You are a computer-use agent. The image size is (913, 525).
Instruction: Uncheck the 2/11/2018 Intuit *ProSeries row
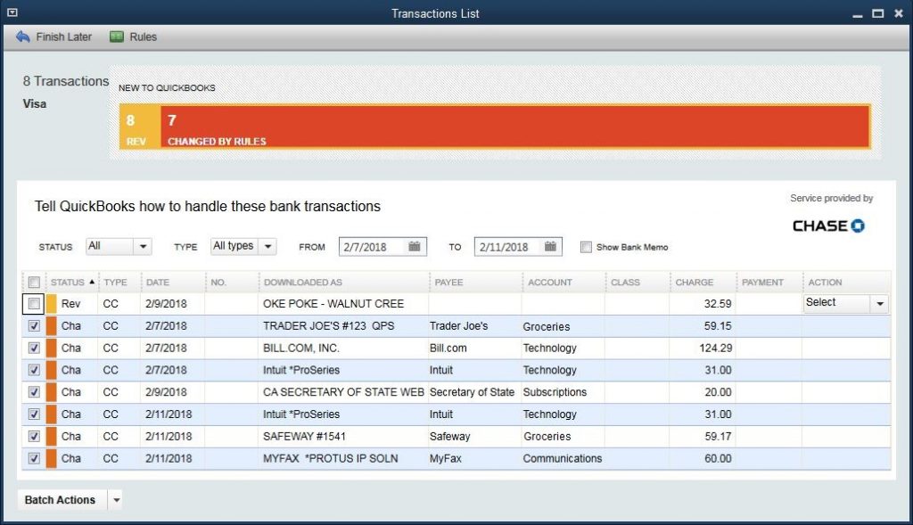click(x=35, y=414)
